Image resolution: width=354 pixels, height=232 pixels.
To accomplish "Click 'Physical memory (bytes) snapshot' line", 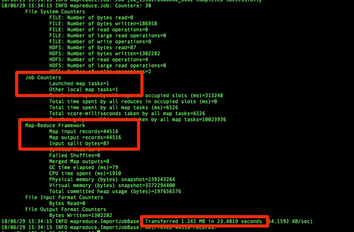I will pyautogui.click(x=112, y=179).
